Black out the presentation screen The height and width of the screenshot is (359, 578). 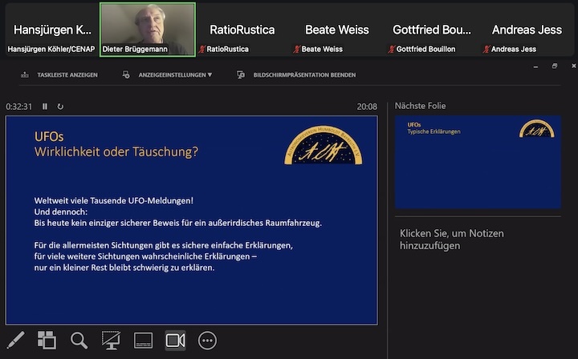(x=111, y=340)
